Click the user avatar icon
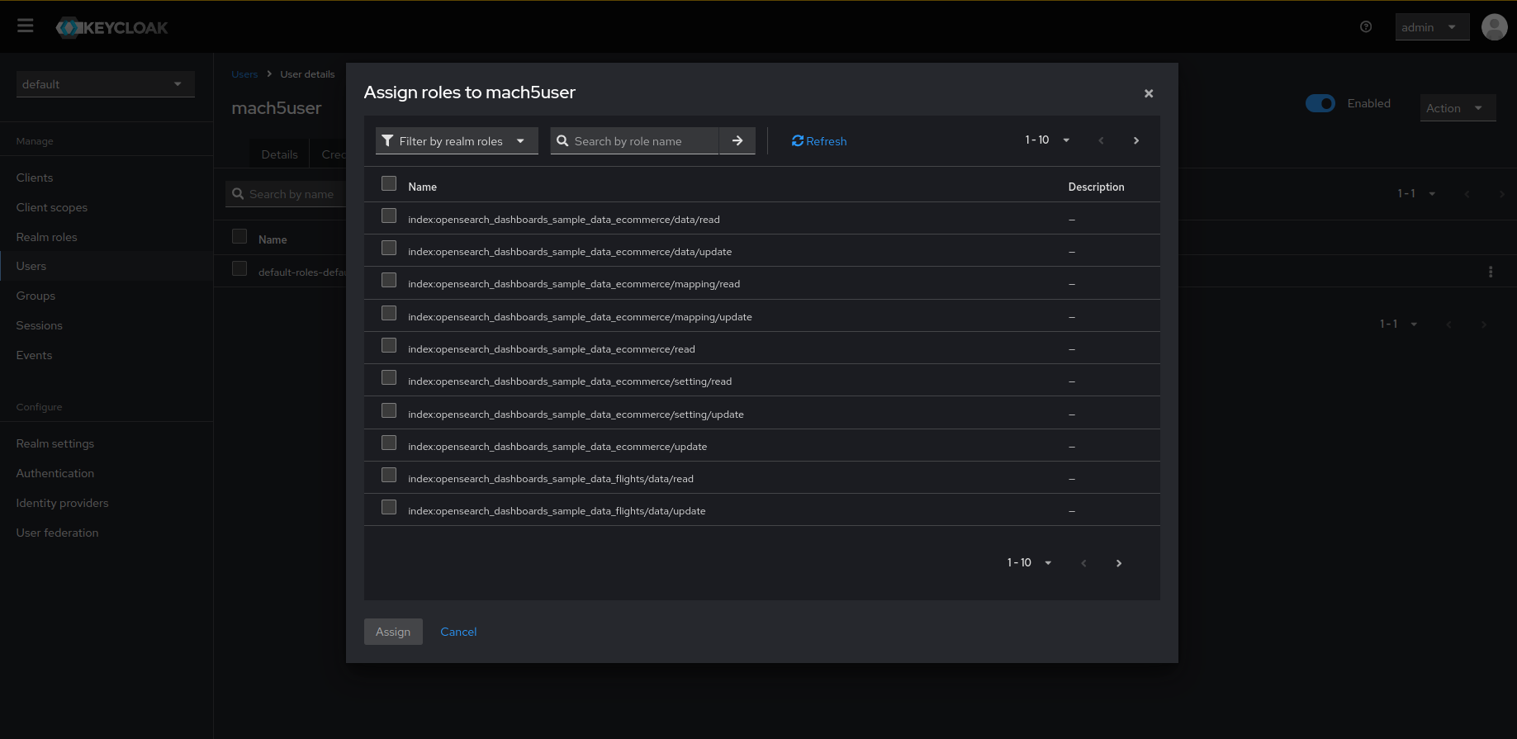Viewport: 1517px width, 739px height. pyautogui.click(x=1495, y=27)
